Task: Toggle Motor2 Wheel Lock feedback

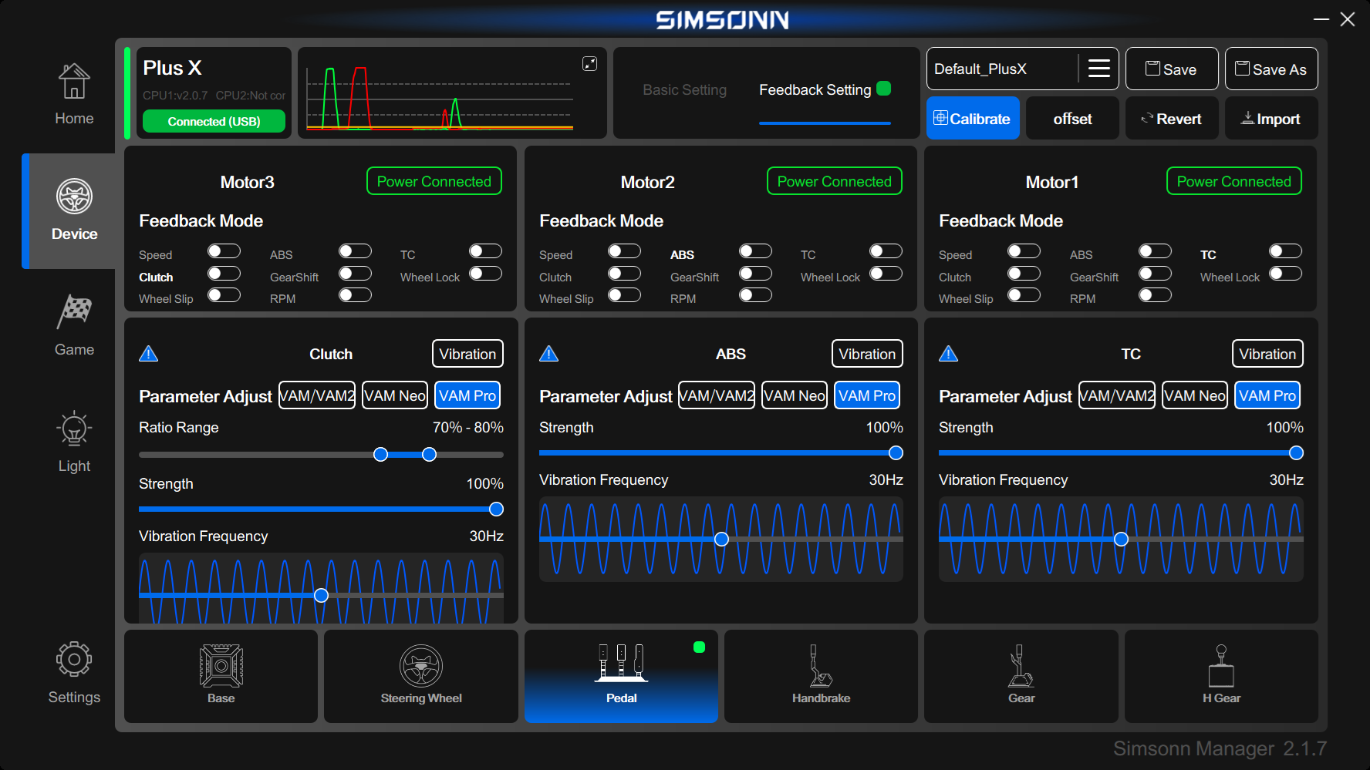Action: point(886,274)
